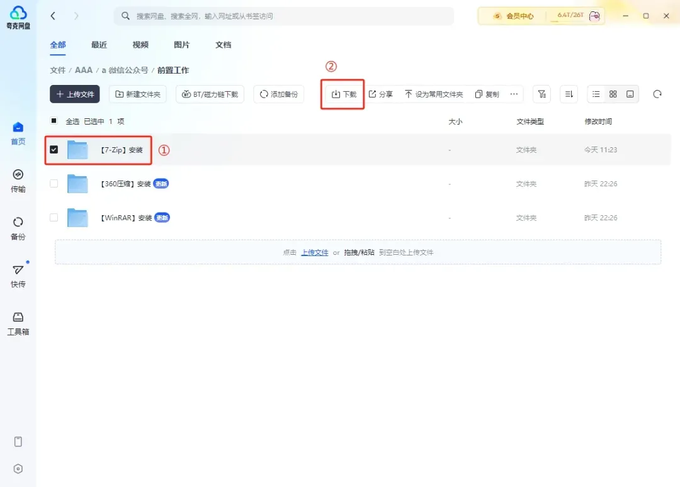Open the 【7-Zip】安装 folder name

[121, 150]
